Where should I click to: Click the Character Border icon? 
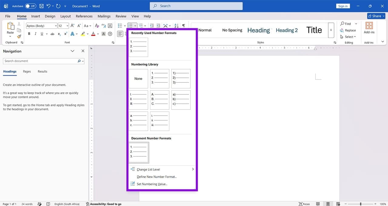coord(110,26)
